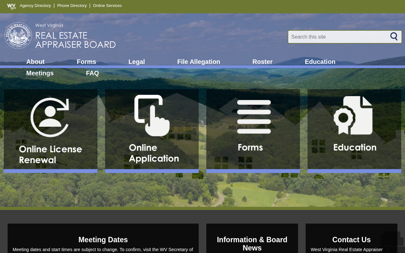This screenshot has height=253, width=405.
Task: Click the Online Application tile label
Action: point(154,153)
